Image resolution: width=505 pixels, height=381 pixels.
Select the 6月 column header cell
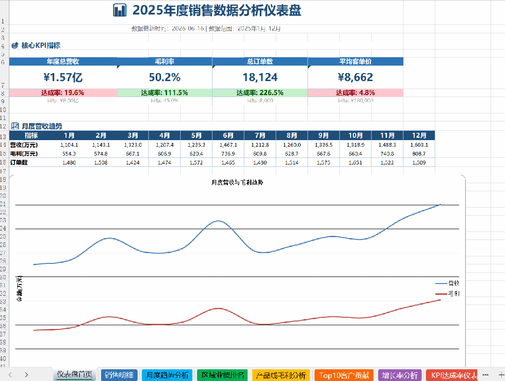[228, 135]
